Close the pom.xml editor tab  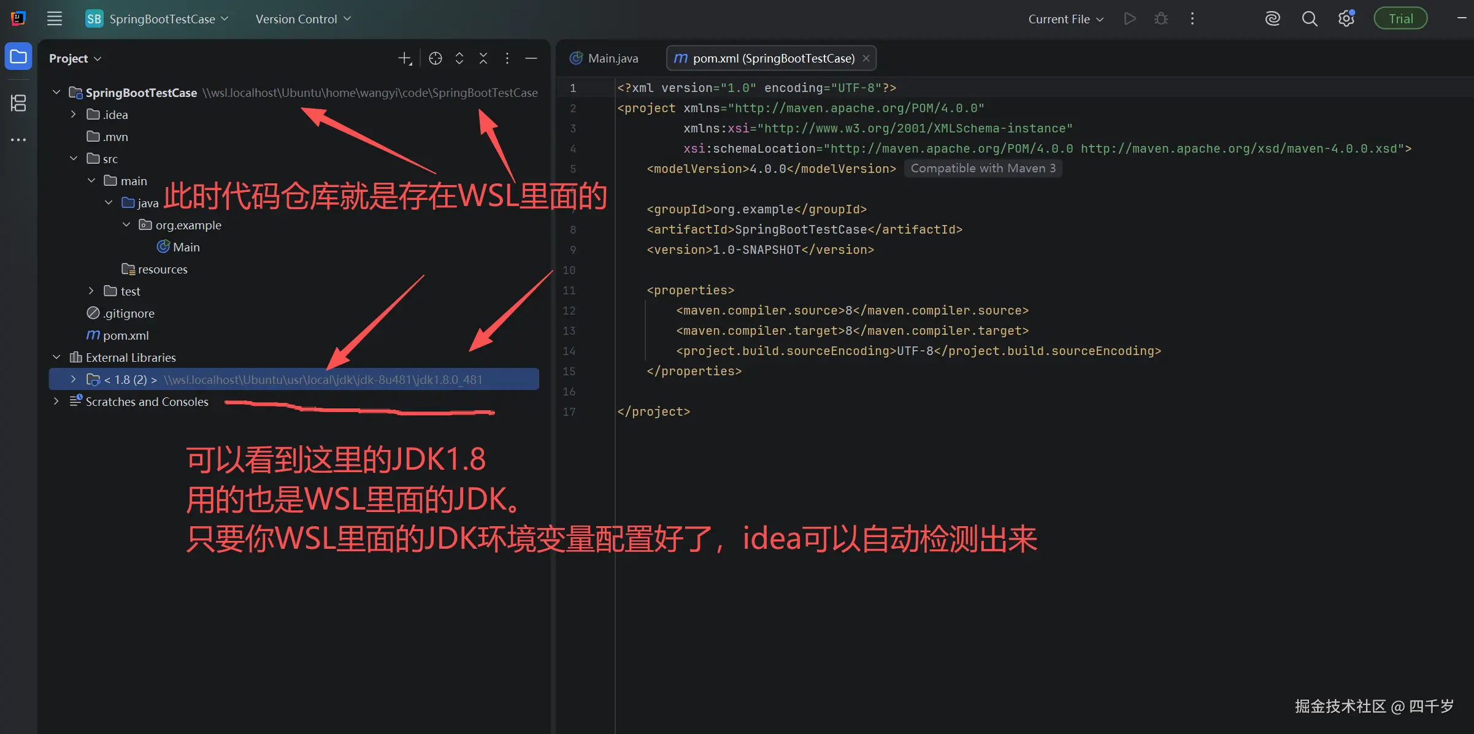[x=866, y=58]
